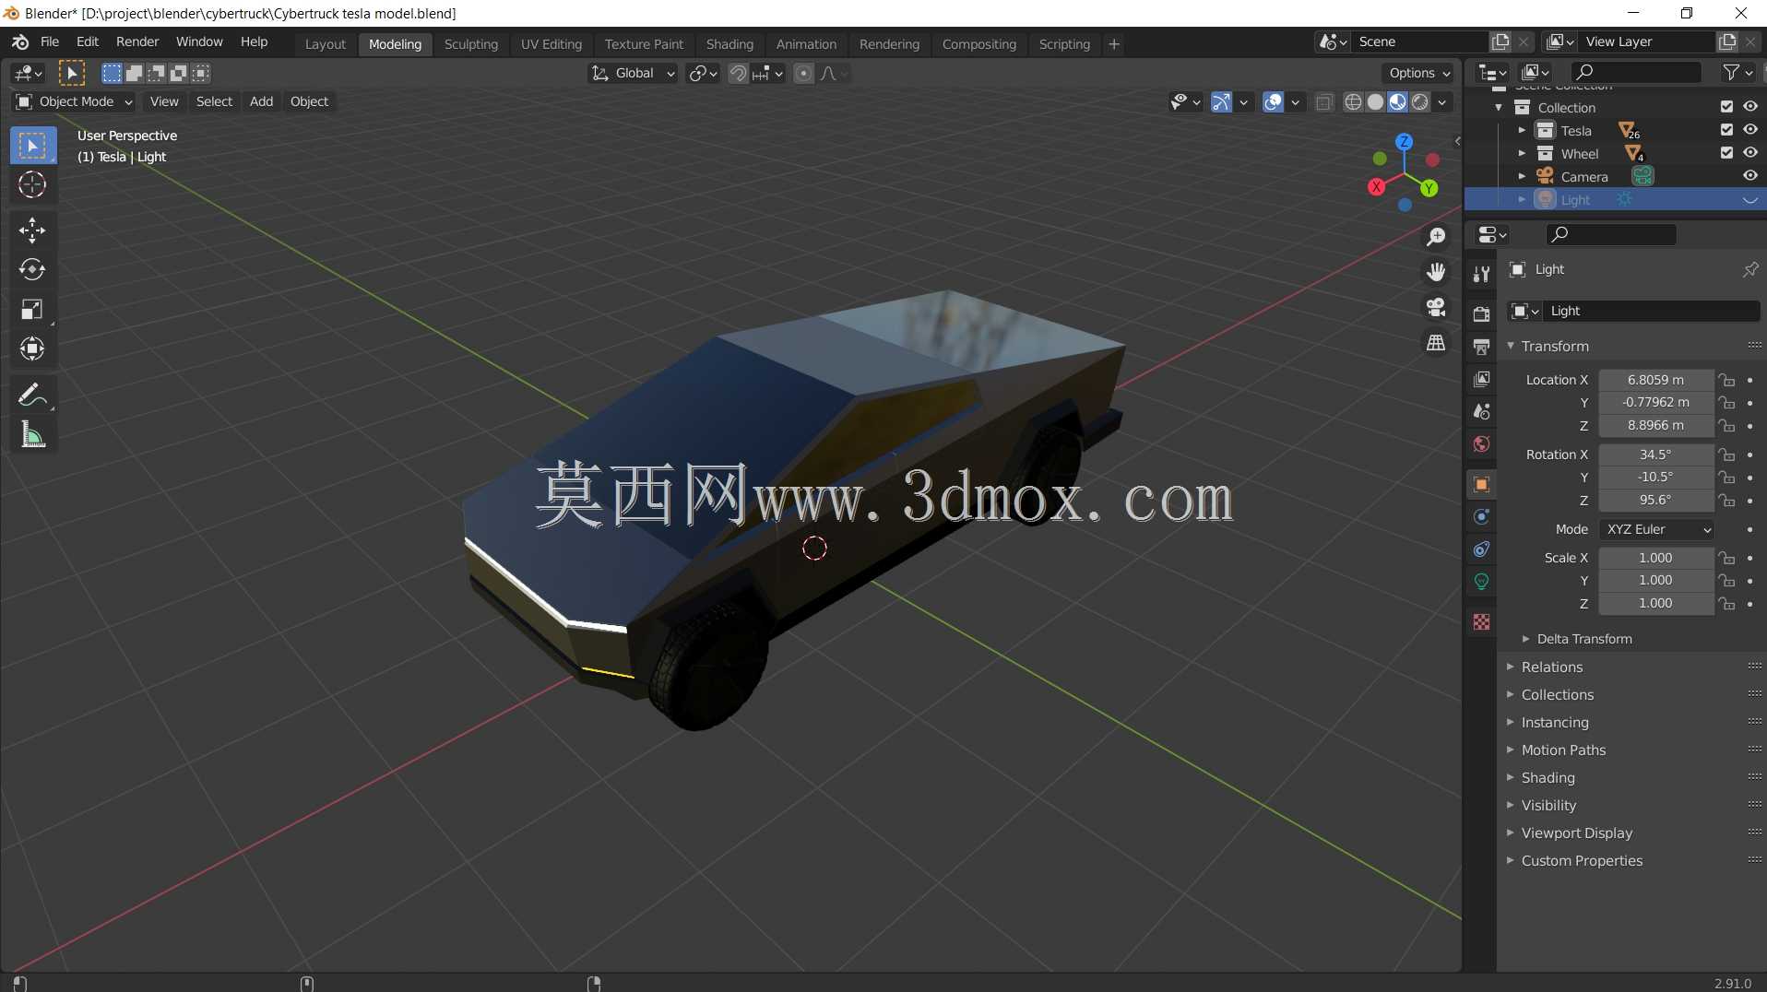Click the Scale X value field
The width and height of the screenshot is (1767, 992).
(1655, 558)
